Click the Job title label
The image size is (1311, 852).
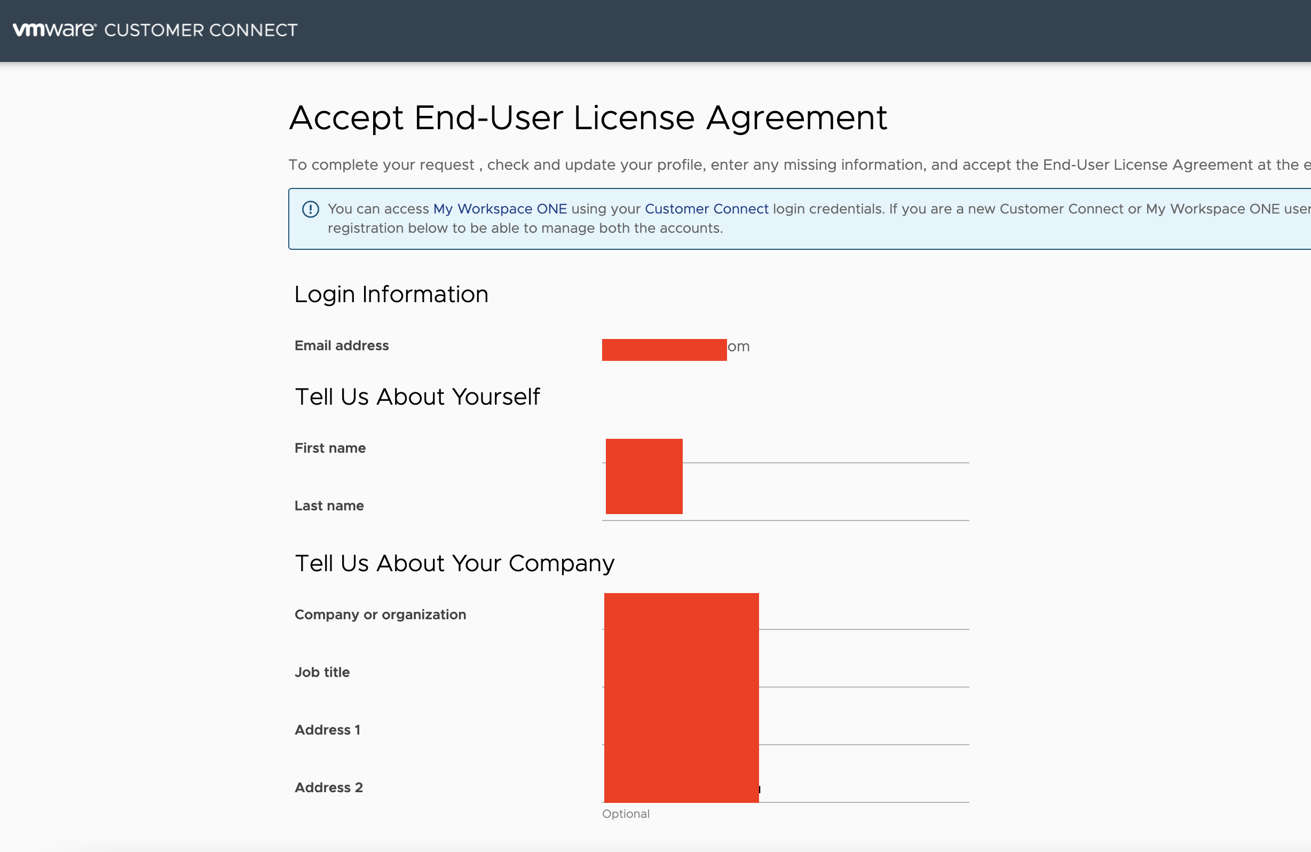(x=322, y=672)
